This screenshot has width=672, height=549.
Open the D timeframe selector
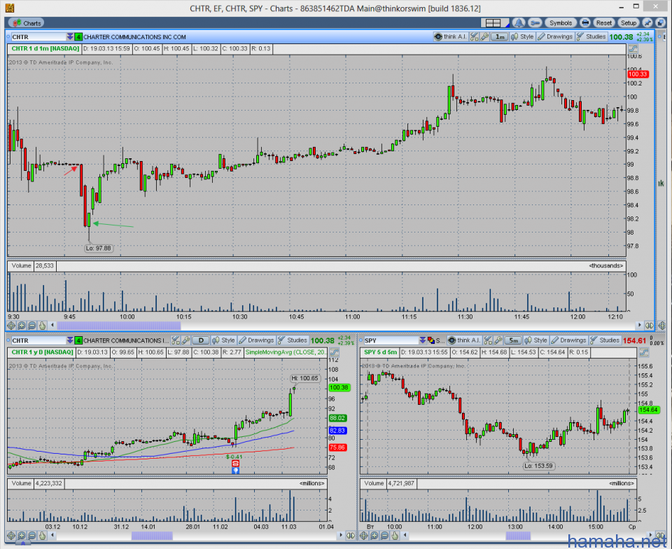tap(201, 340)
